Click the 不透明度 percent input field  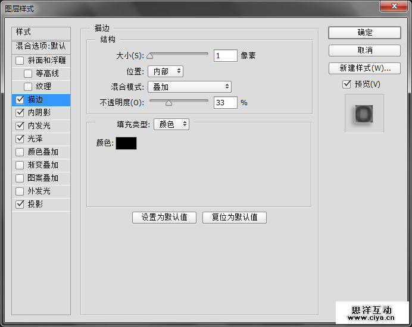(x=226, y=103)
